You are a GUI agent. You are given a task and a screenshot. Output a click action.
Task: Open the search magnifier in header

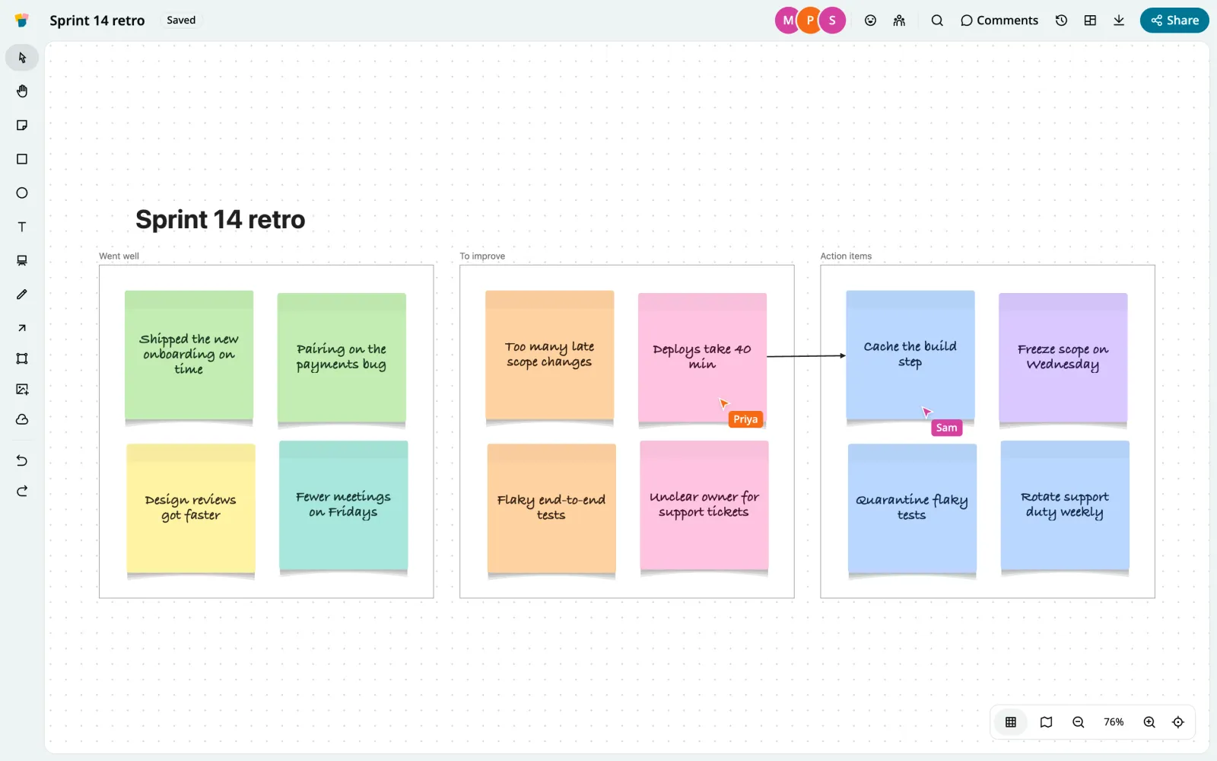point(937,21)
